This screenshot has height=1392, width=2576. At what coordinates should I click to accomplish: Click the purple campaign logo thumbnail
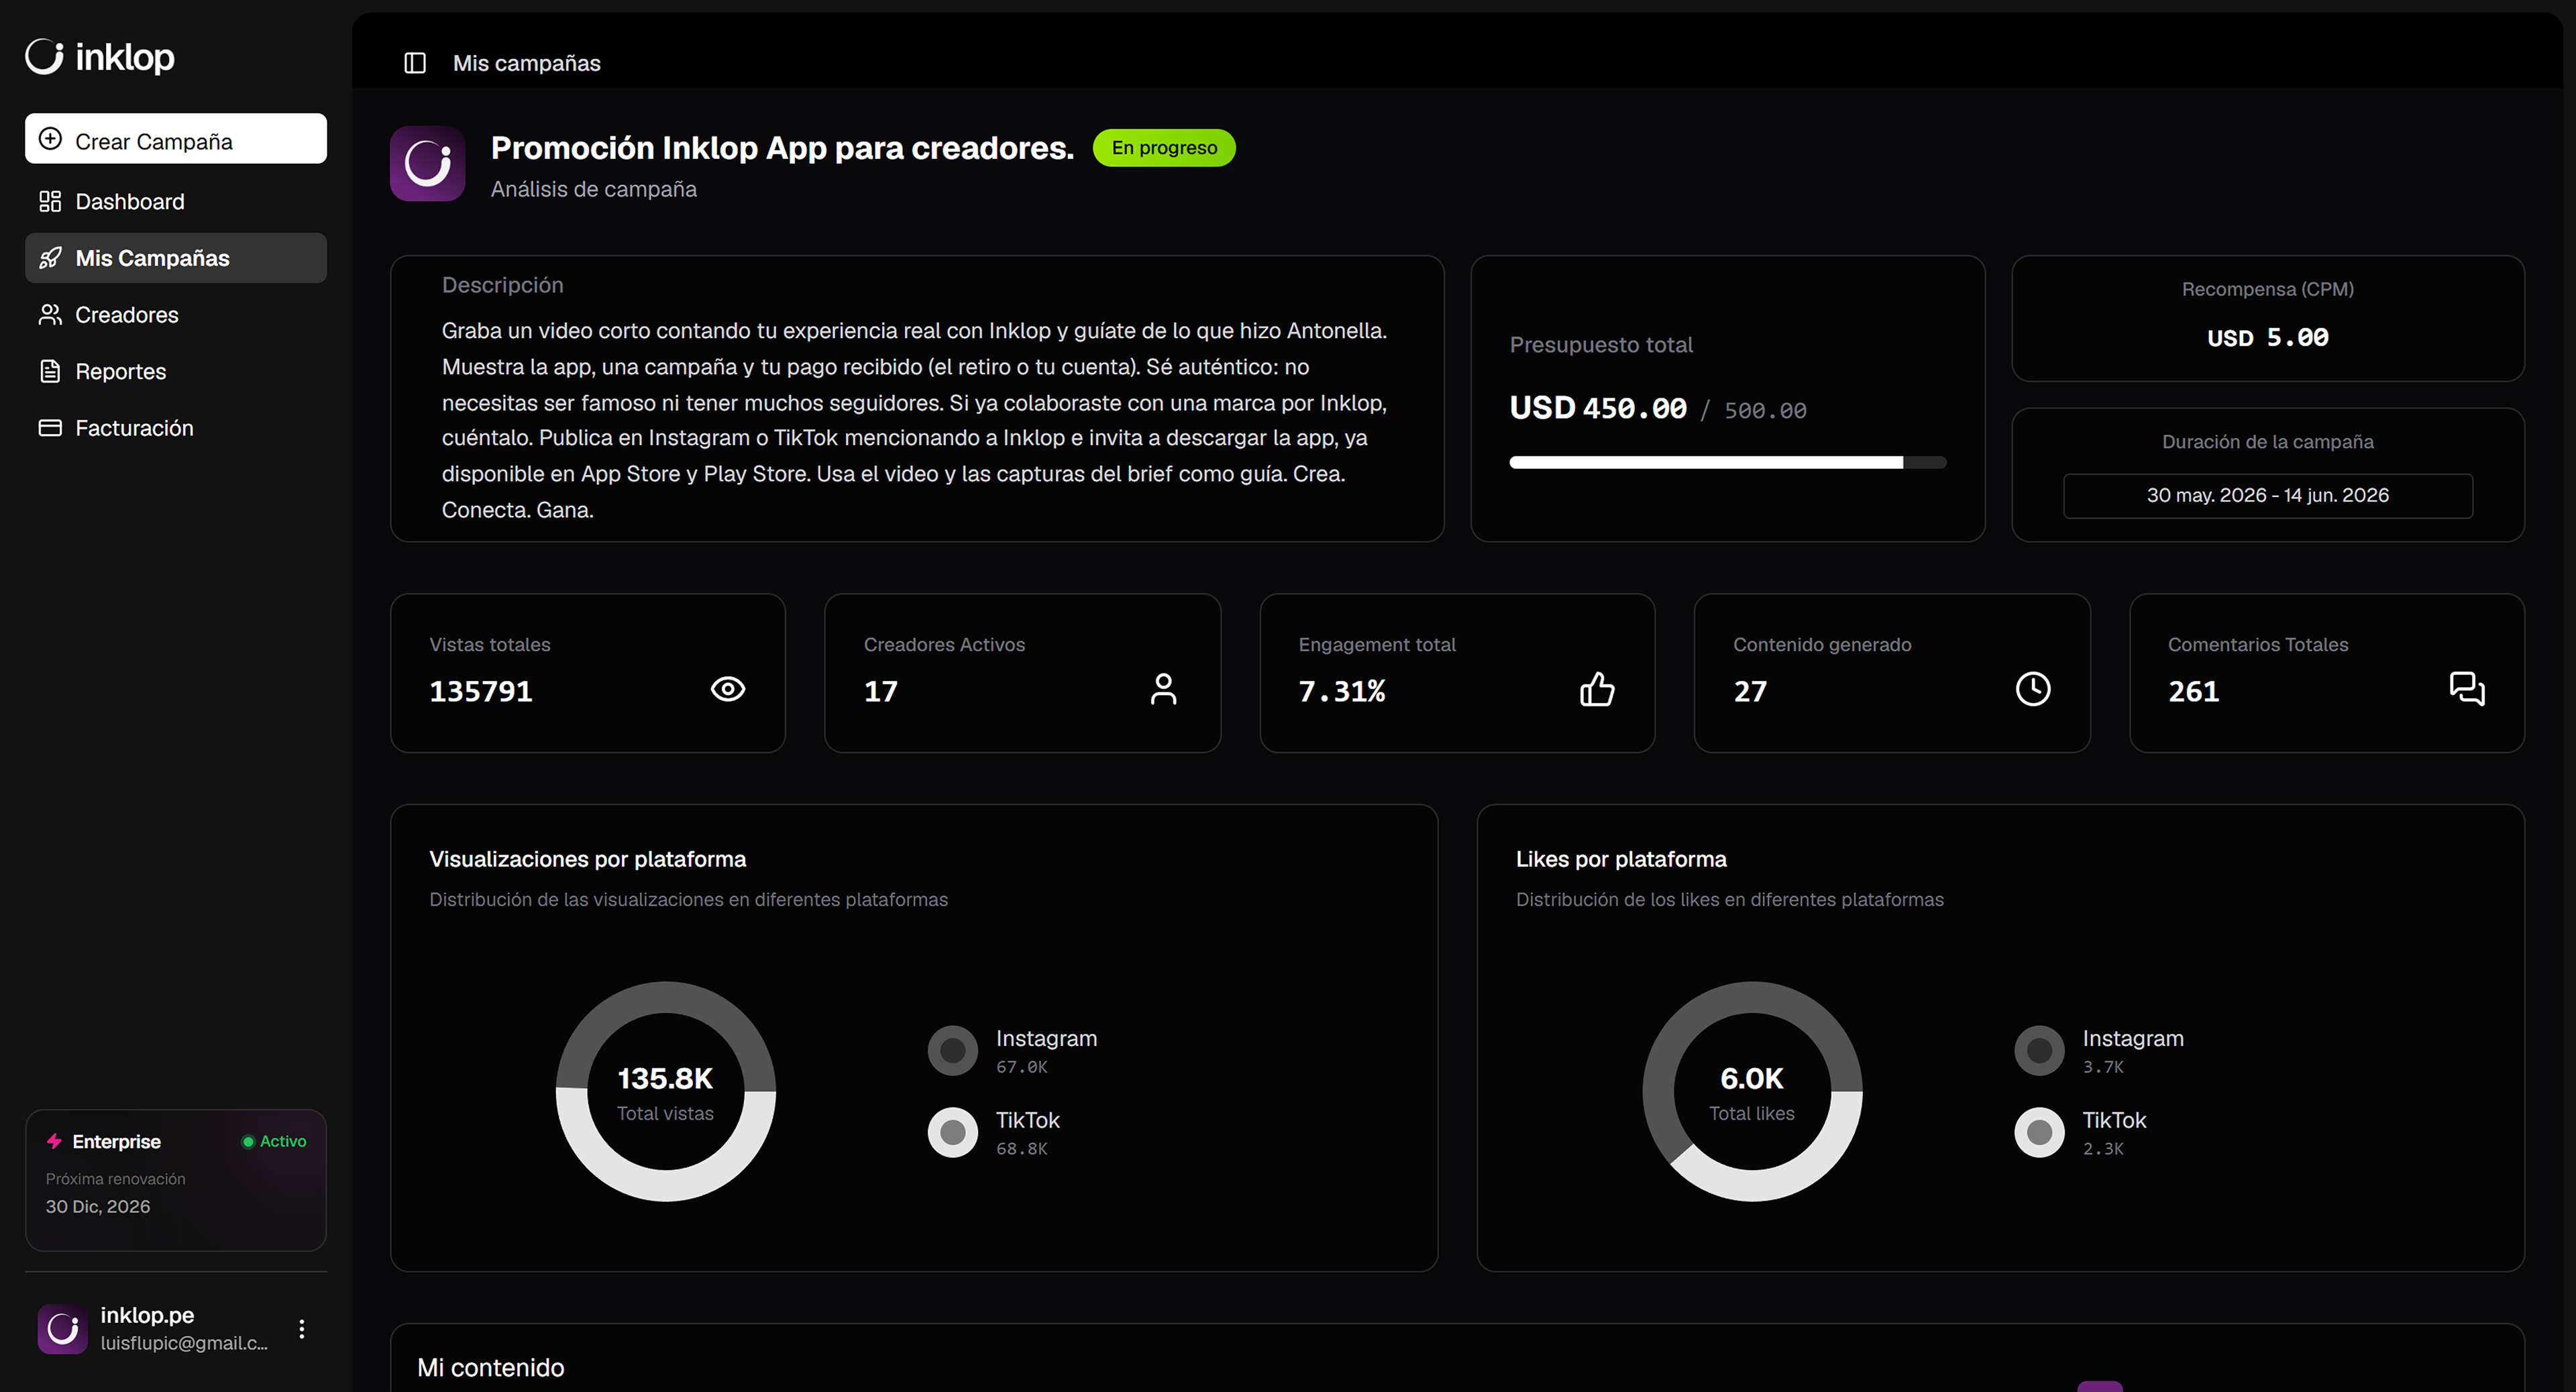point(428,164)
